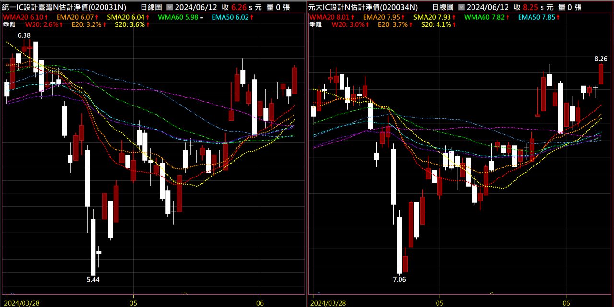This screenshot has height=307, width=614.
Task: Click the yellow triangle marker on the left chart timeline
Action: (186, 293)
